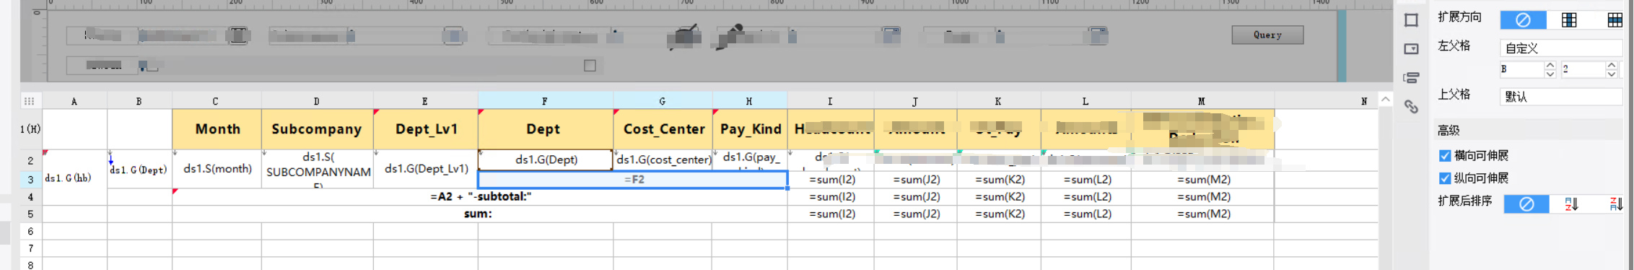This screenshot has height=270, width=1634.
Task: Select the =F2 cell
Action: (x=632, y=180)
